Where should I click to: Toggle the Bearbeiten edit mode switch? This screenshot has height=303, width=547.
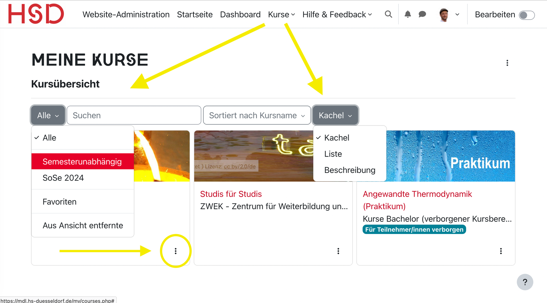527,15
